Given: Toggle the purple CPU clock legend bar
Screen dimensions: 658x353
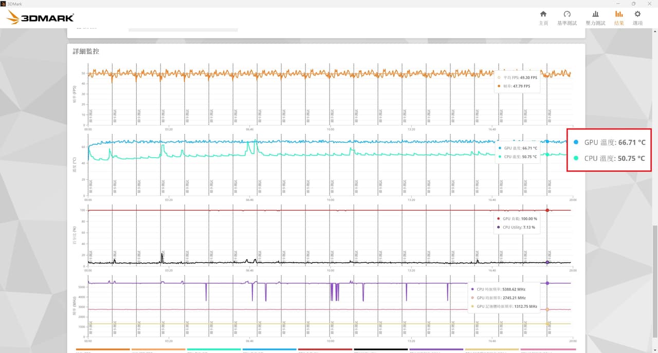Looking at the screenshot, I should click(436, 349).
